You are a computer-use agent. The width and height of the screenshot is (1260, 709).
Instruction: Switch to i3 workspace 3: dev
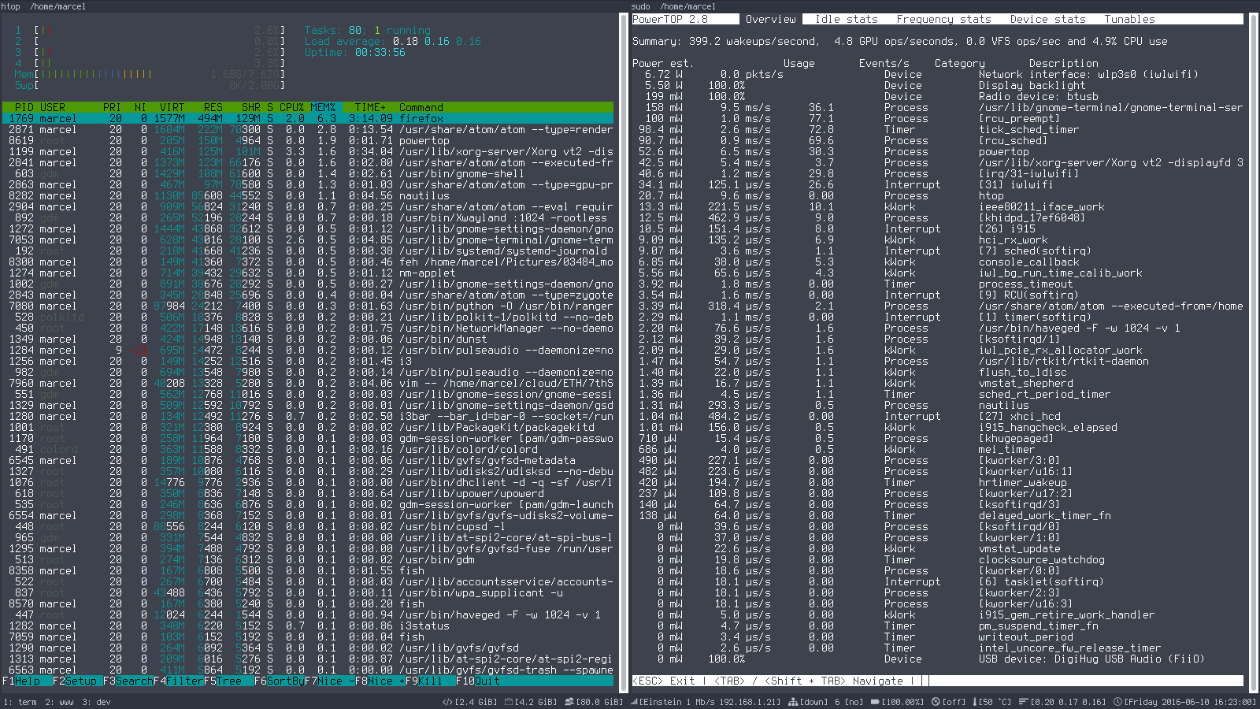96,702
